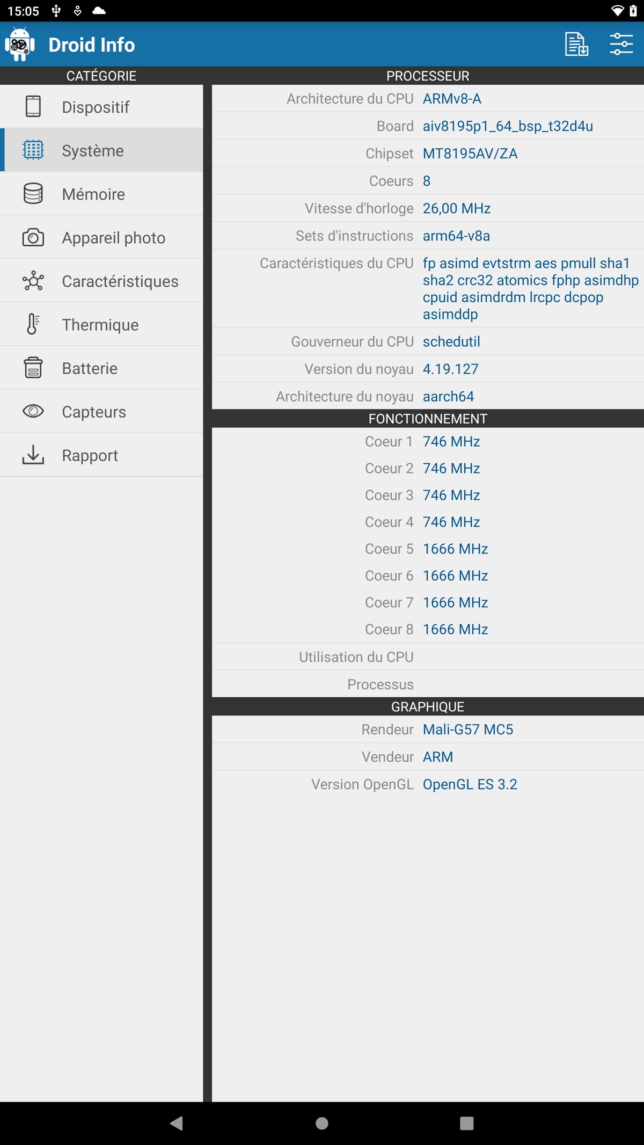Tap the Droid Info robot logo
Viewport: 644px width, 1145px height.
coord(20,44)
